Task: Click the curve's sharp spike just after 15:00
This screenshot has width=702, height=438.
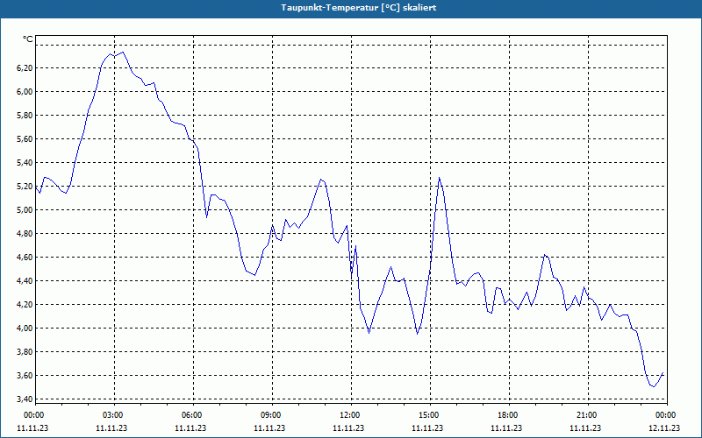Action: click(440, 178)
